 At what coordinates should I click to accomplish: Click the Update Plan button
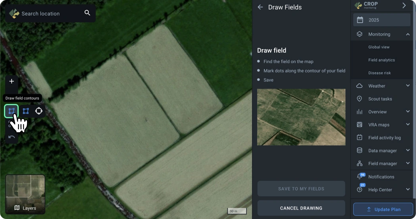[383, 209]
